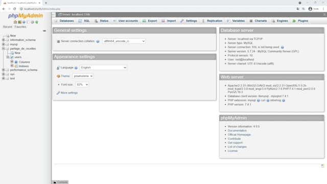Open the Server connection collation dropdown
The image size is (327, 184).
coord(124,41)
